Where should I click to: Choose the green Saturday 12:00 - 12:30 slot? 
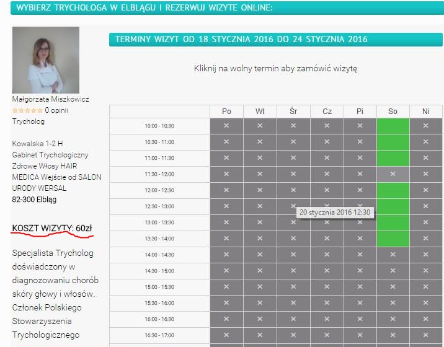(x=393, y=190)
